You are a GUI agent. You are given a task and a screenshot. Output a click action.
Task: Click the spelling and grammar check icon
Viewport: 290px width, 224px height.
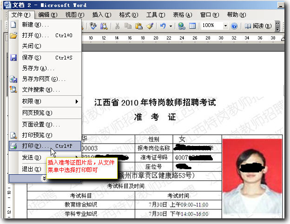(93, 26)
